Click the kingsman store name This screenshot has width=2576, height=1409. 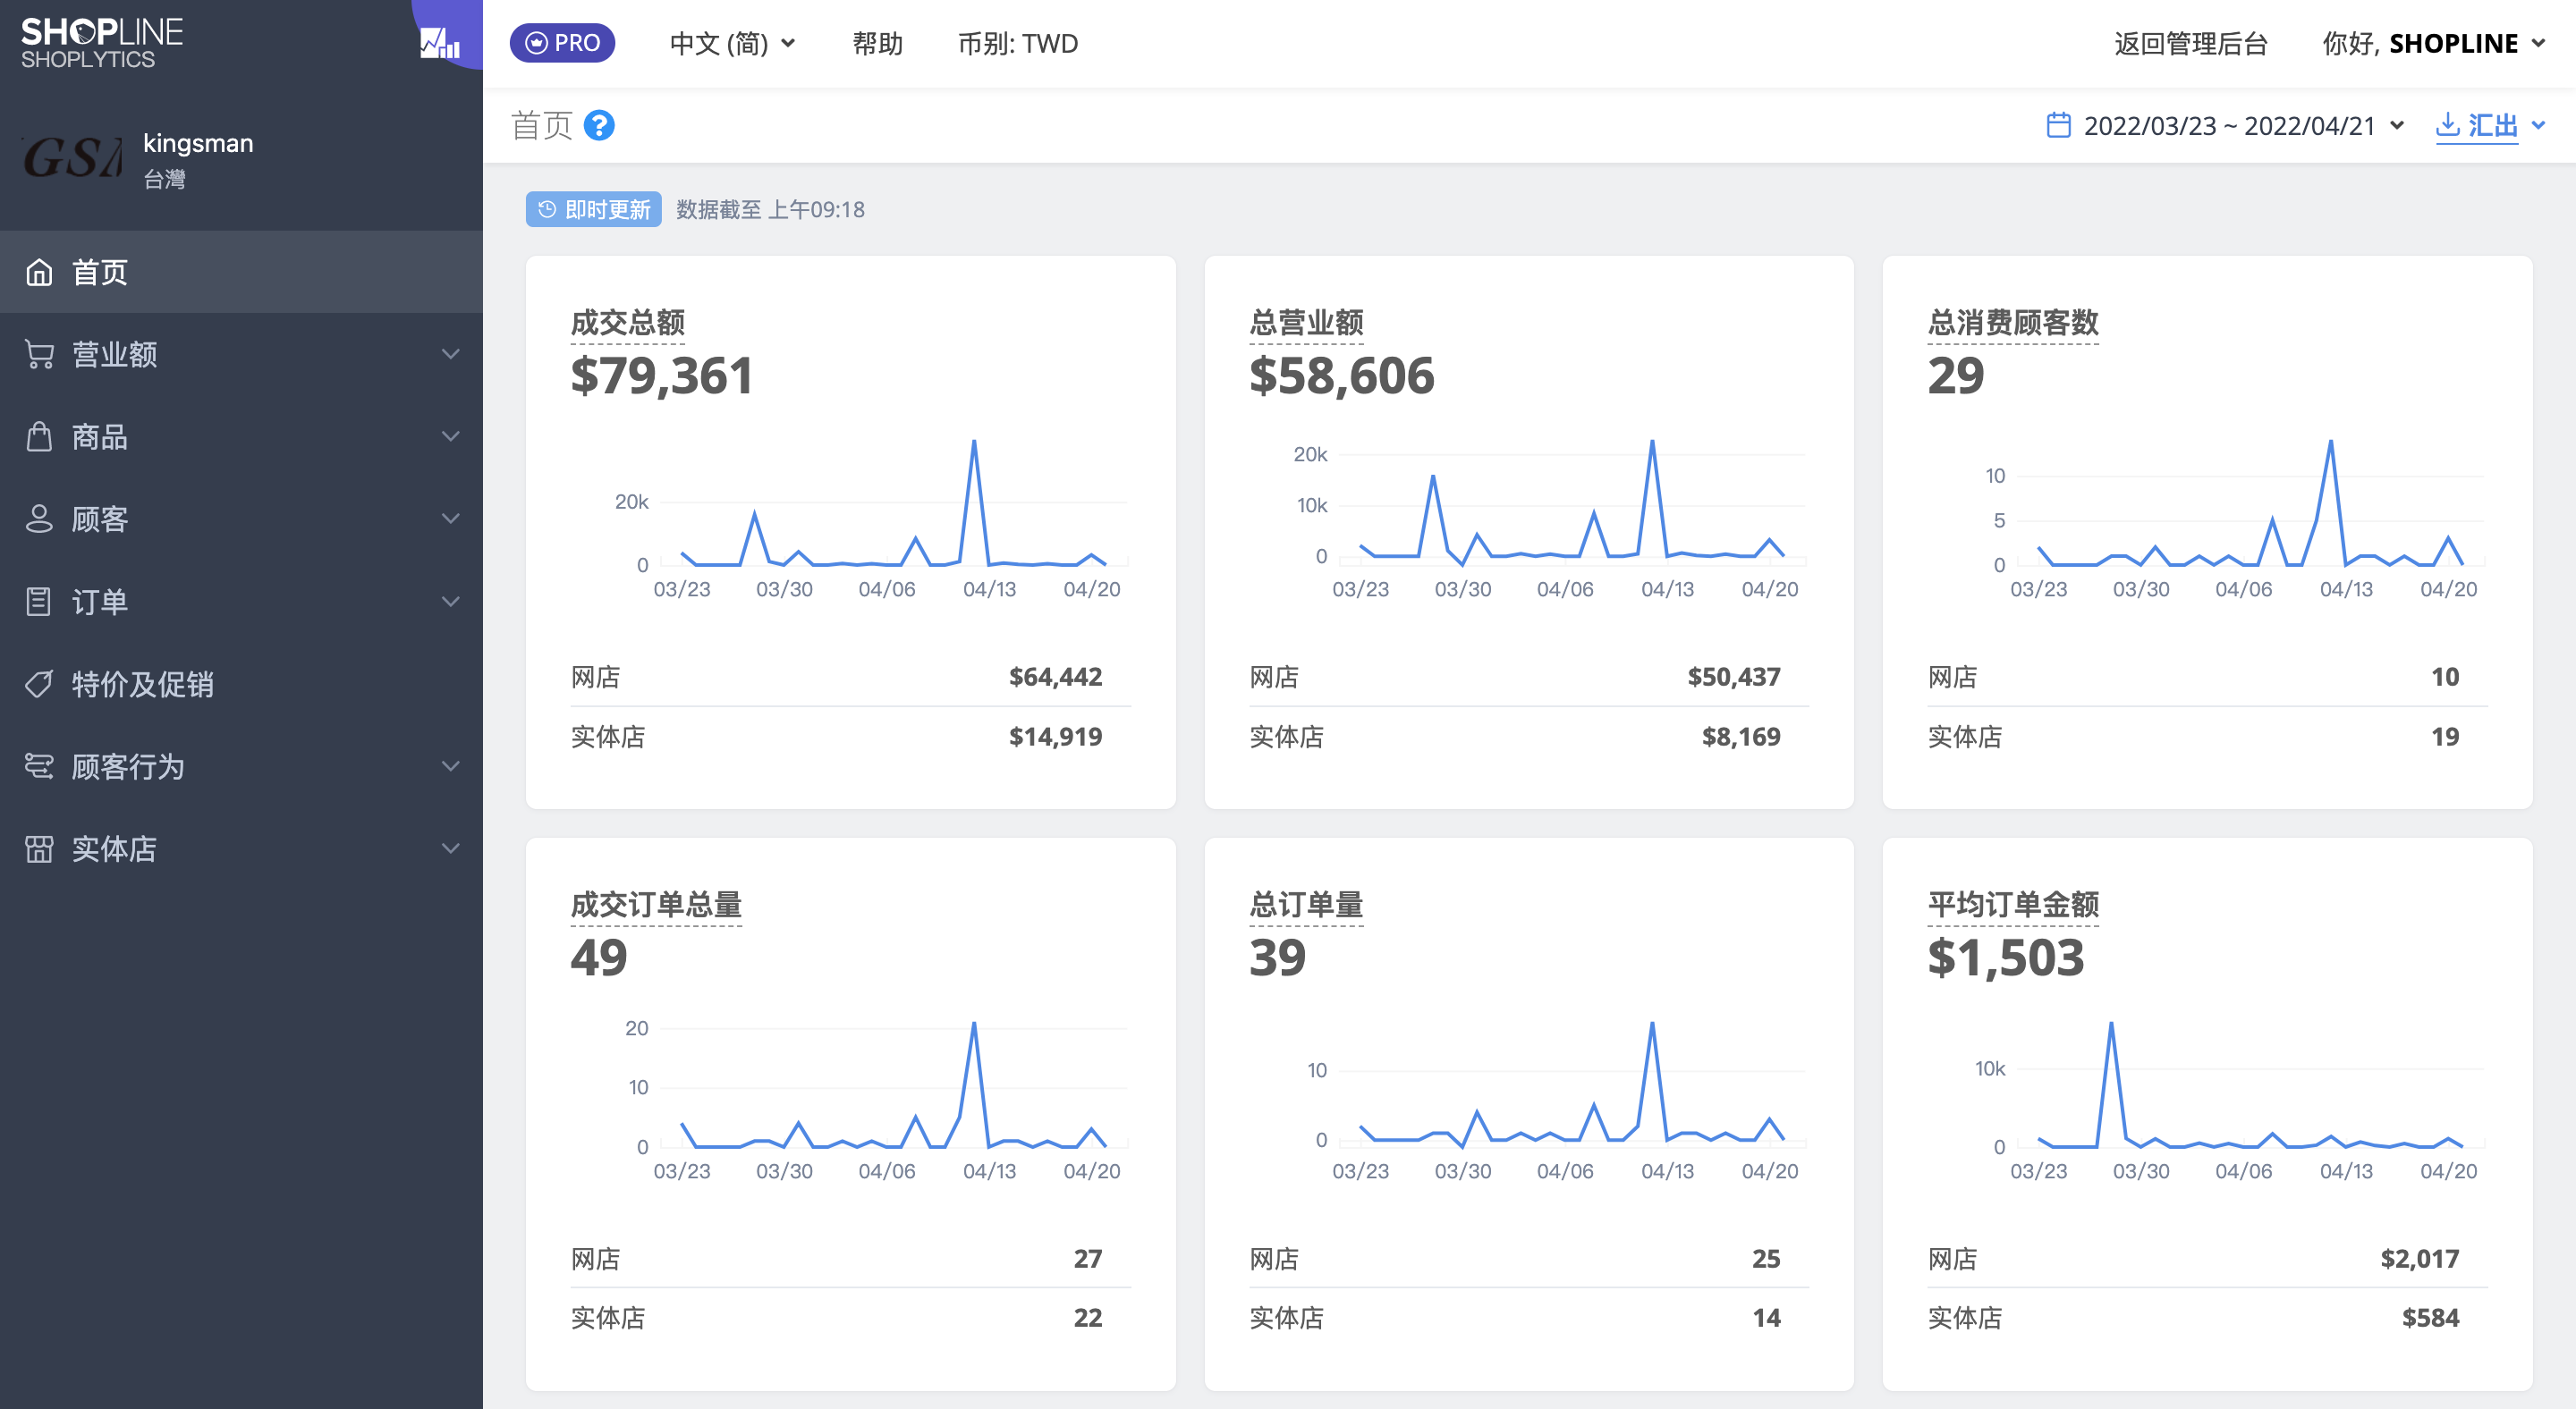tap(198, 143)
